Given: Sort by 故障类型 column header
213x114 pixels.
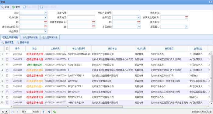Looking at the screenshot, I should pyautogui.click(x=198, y=49).
